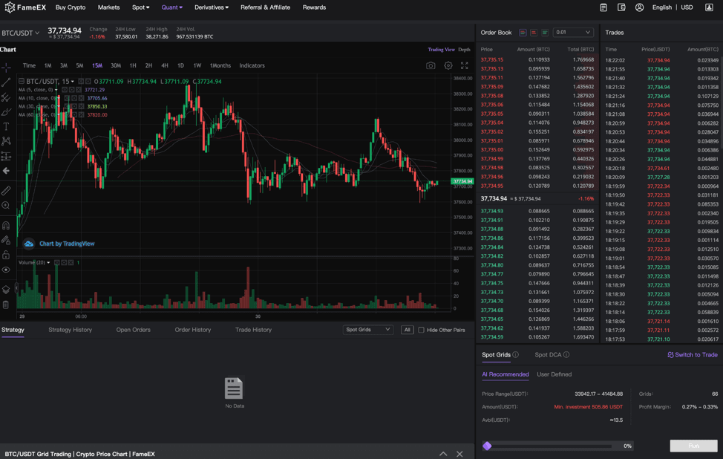Open chart settings gear icon

click(448, 65)
